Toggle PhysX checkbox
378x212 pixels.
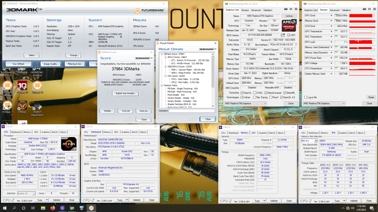coord(271,98)
